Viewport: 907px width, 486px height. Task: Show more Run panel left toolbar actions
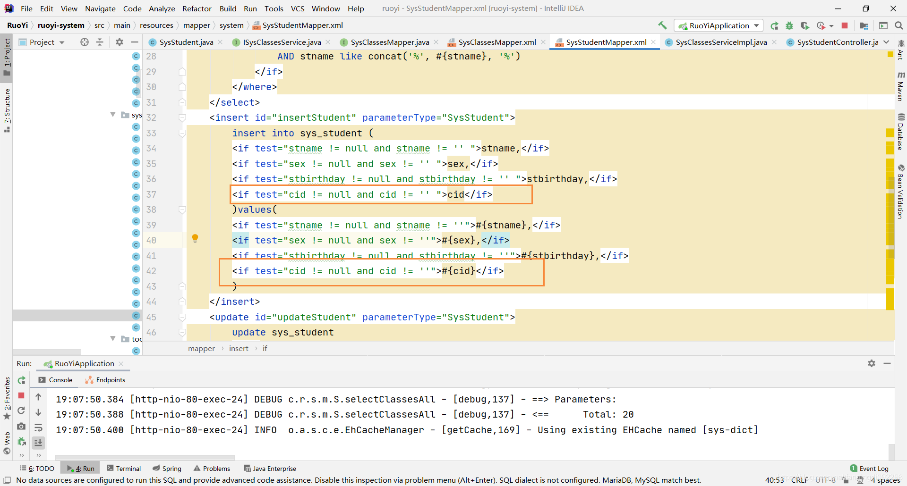[x=21, y=455]
